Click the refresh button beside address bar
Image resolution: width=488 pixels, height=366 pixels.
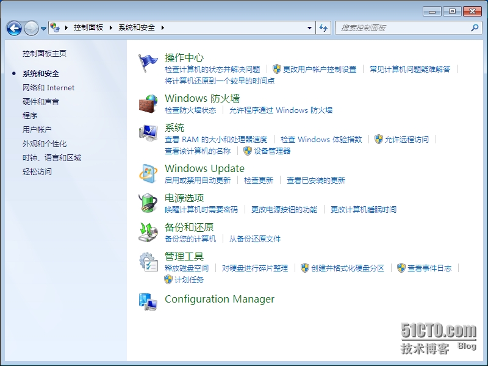click(x=323, y=28)
